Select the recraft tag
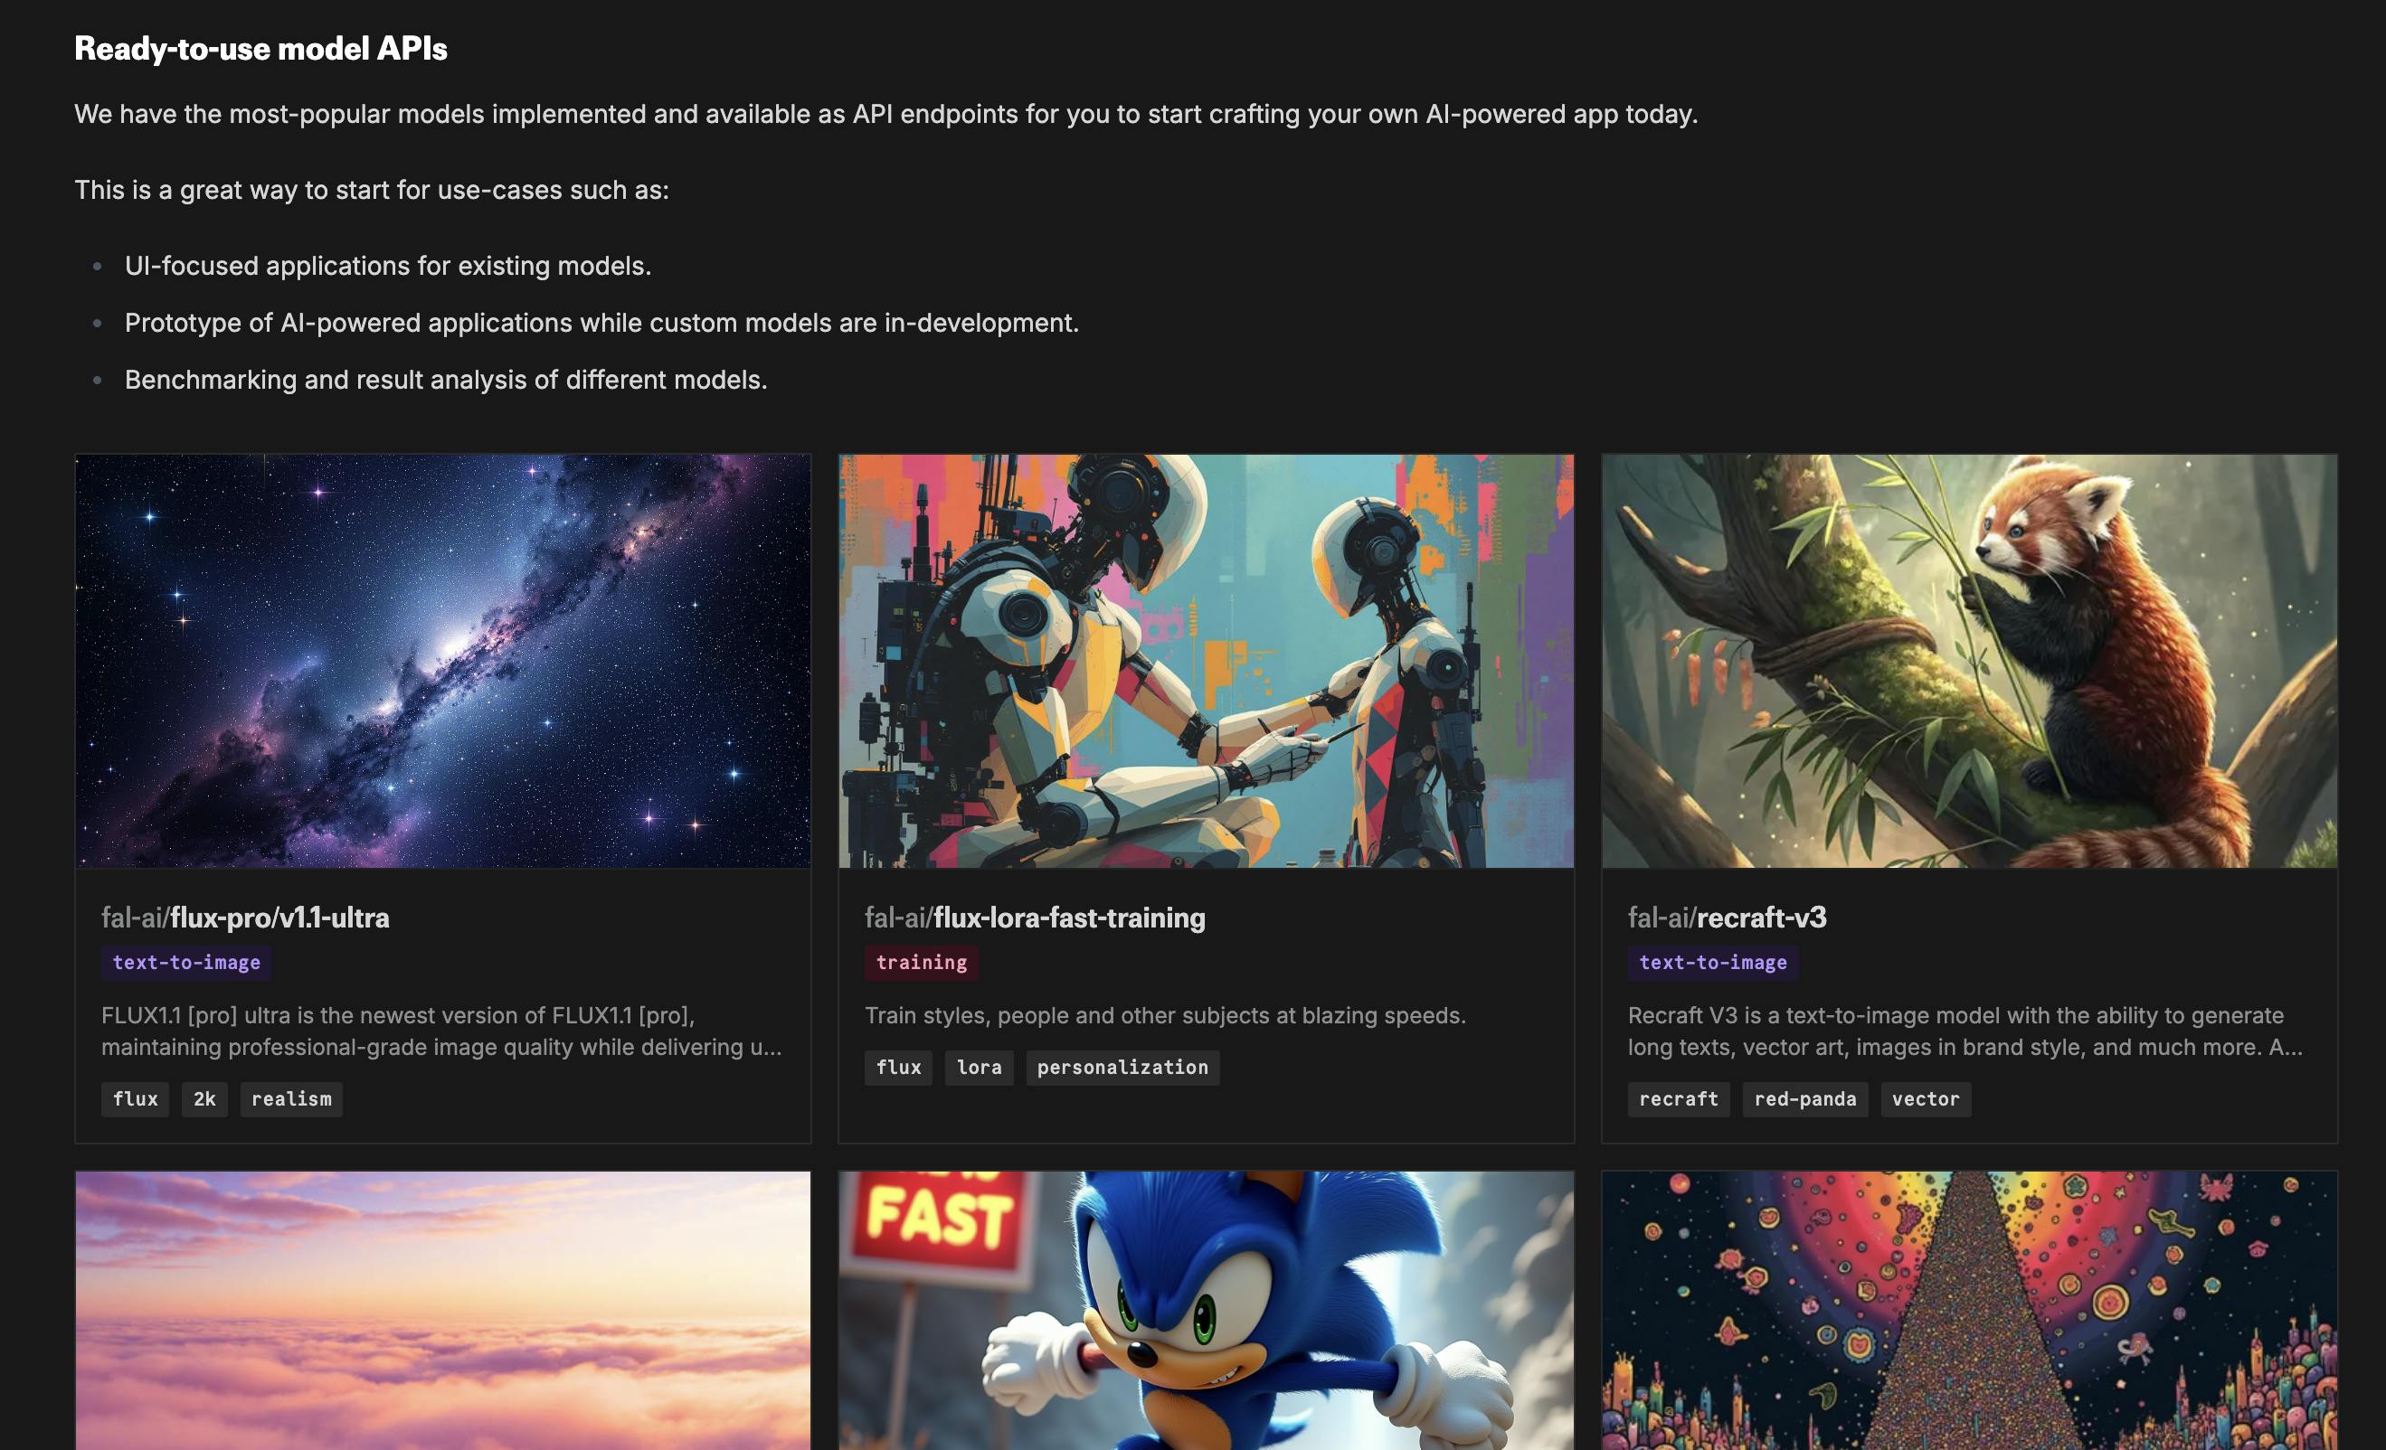Viewport: 2386px width, 1450px height. [1678, 1098]
